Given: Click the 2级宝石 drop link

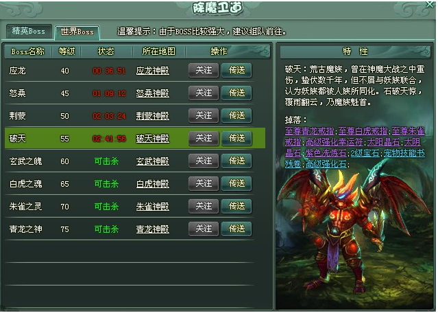Looking at the screenshot, I should [x=365, y=153].
